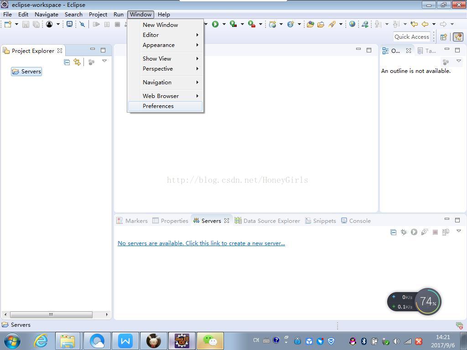
Task: Open the Navigate menu
Action: 47,14
